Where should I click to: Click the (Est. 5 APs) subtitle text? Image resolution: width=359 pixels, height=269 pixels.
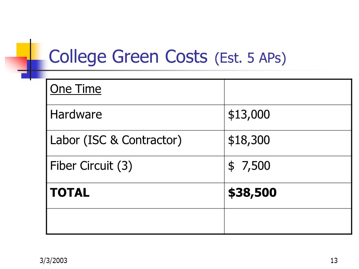pyautogui.click(x=250, y=58)
